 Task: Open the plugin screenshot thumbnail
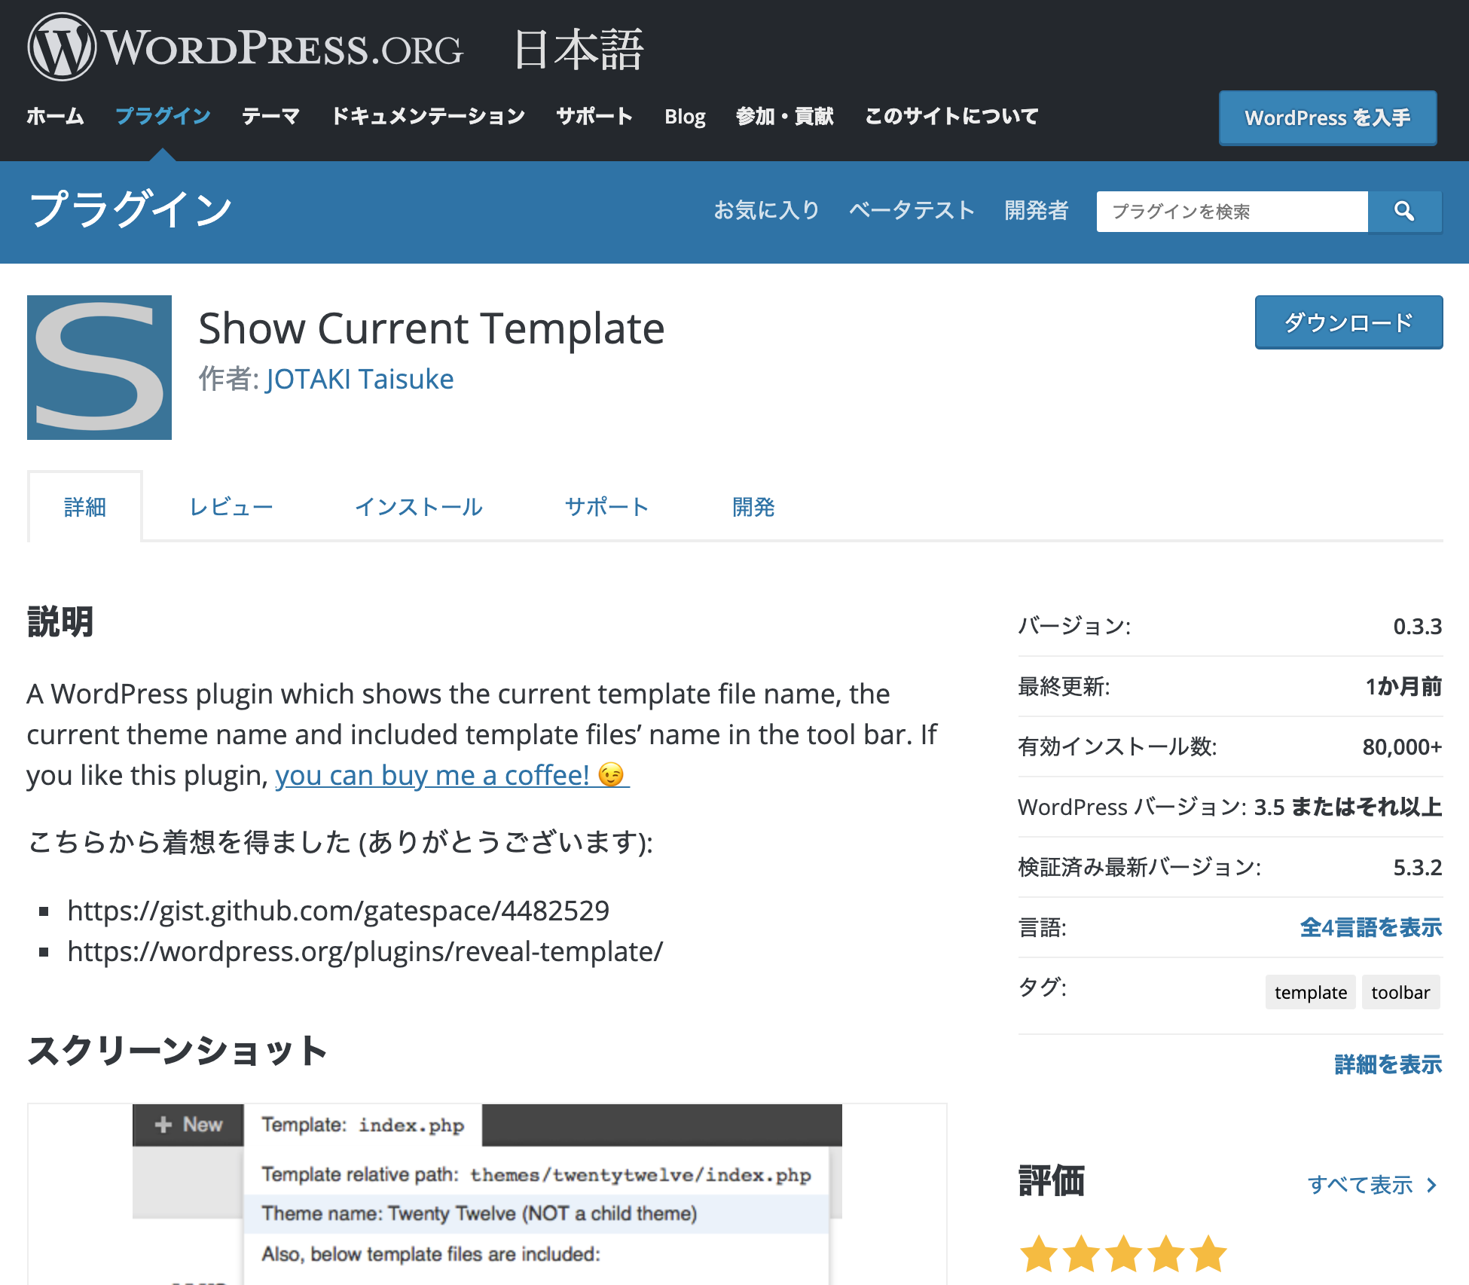[487, 1194]
